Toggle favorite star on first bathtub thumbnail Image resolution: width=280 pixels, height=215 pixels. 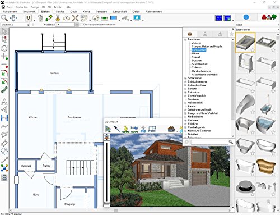253,50
